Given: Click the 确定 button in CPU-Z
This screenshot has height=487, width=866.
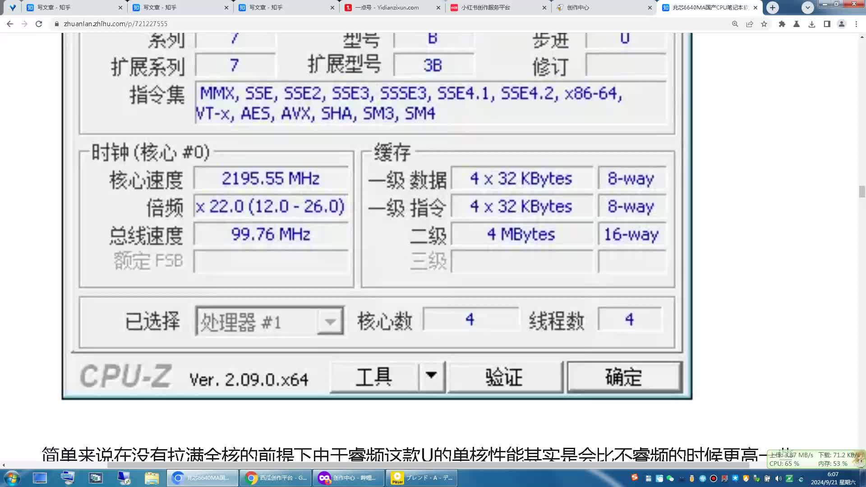Looking at the screenshot, I should 624,377.
